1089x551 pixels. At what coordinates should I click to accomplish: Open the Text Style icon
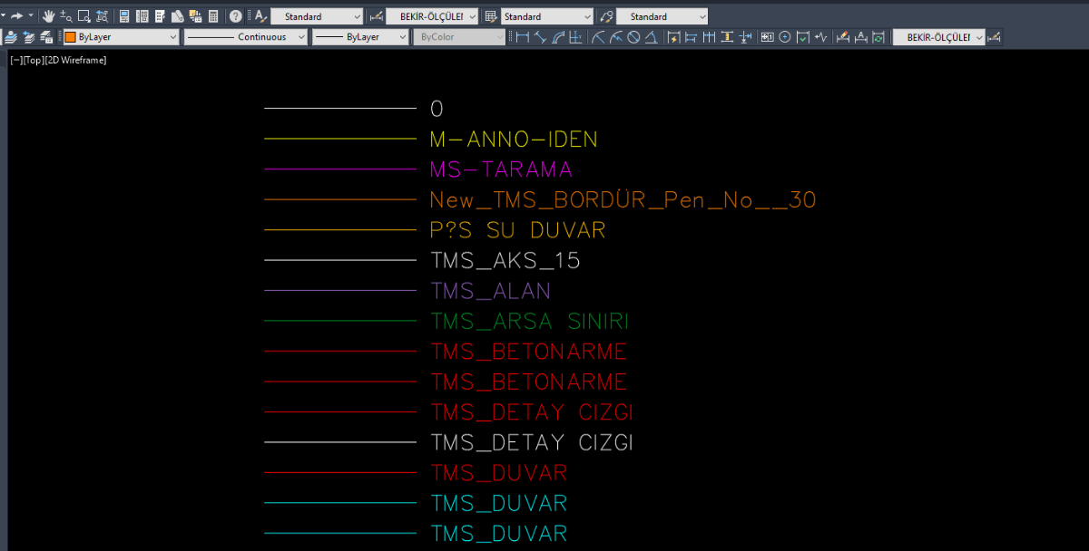260,16
